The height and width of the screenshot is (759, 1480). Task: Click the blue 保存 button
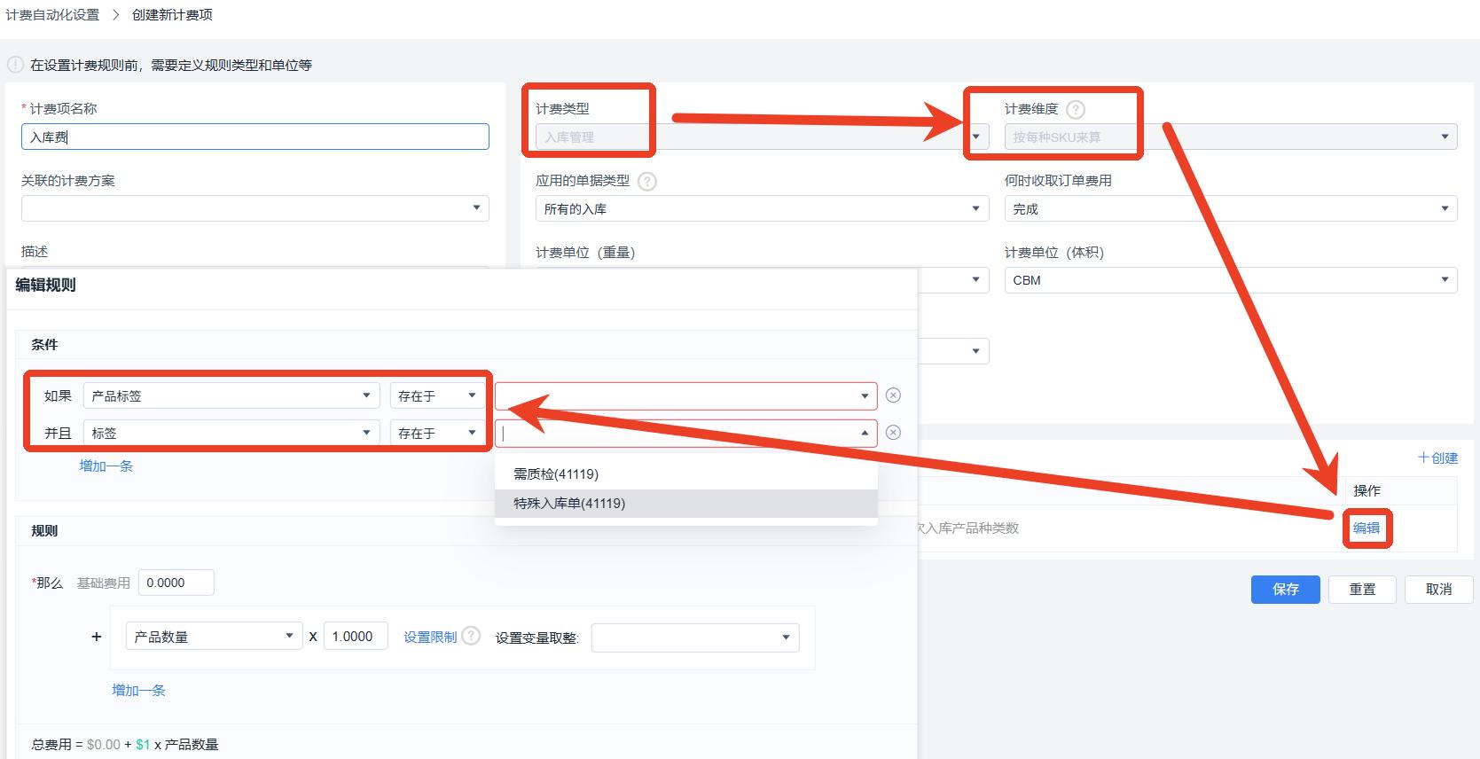[x=1285, y=590]
